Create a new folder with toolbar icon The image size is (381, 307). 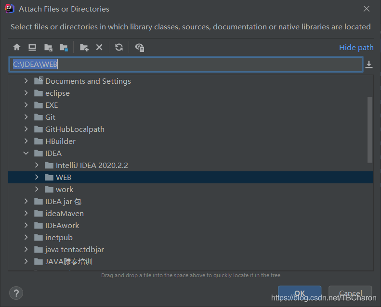(x=84, y=47)
